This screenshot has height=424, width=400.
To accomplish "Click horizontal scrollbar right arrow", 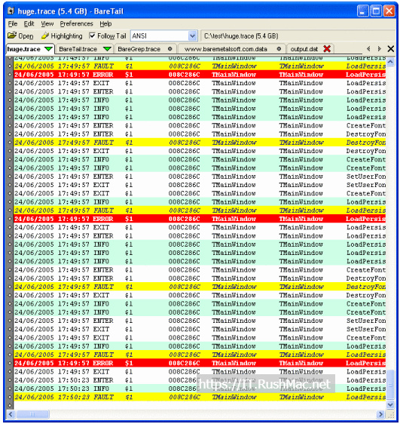I will 380,414.
